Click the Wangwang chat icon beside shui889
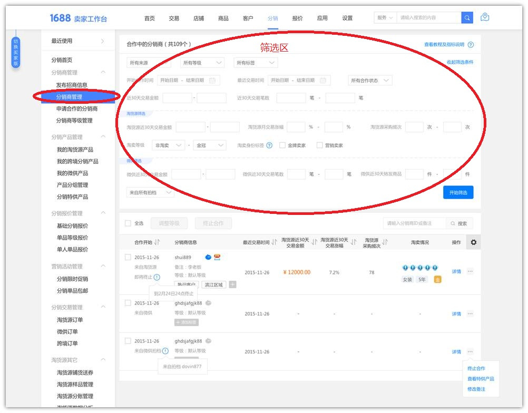This screenshot has height=413, width=528. pyautogui.click(x=208, y=257)
